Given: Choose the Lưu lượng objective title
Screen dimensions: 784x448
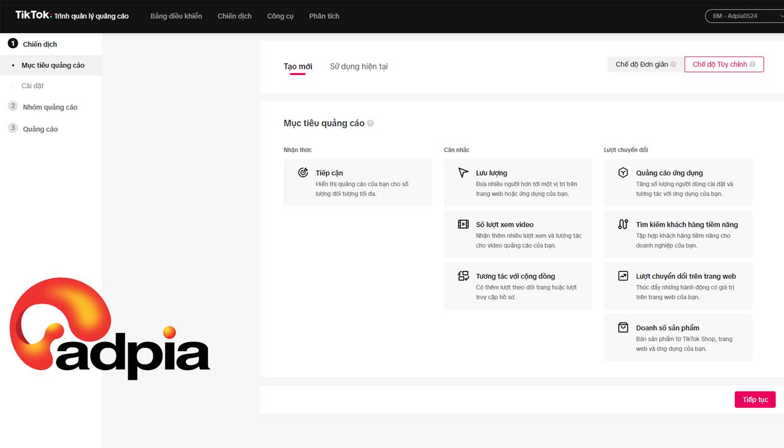Looking at the screenshot, I should pos(492,173).
